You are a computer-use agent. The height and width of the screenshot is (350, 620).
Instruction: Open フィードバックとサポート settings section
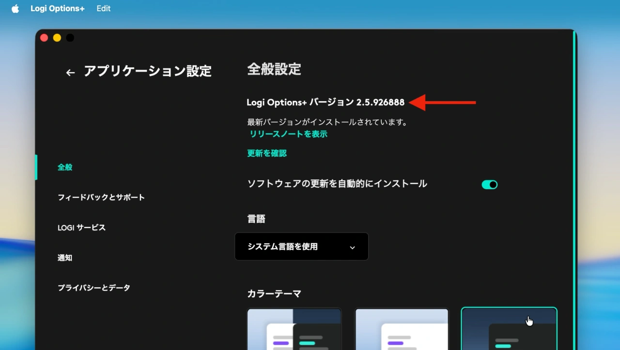tap(101, 197)
